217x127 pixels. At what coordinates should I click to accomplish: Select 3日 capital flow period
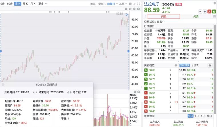tap(197, 116)
